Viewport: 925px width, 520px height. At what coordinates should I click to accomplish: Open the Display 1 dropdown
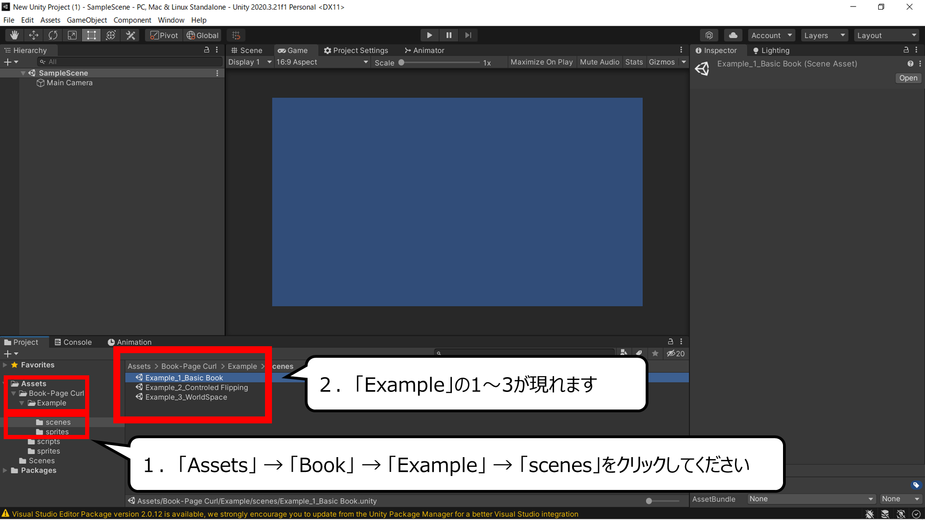250,62
